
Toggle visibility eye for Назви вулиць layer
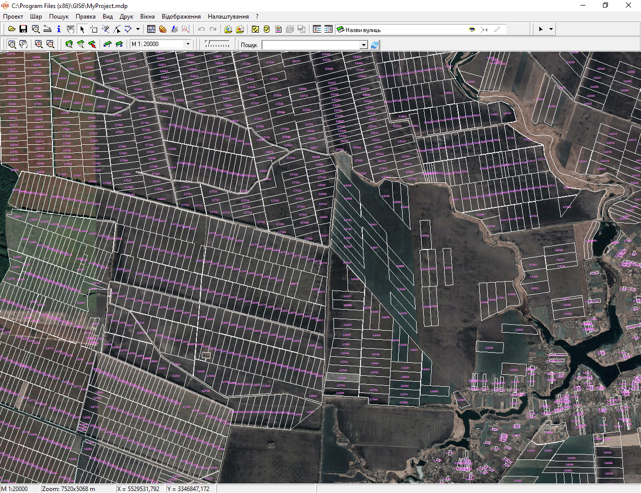(472, 30)
